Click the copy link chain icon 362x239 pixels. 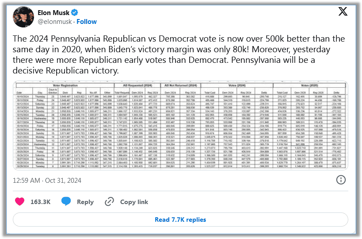point(109,202)
